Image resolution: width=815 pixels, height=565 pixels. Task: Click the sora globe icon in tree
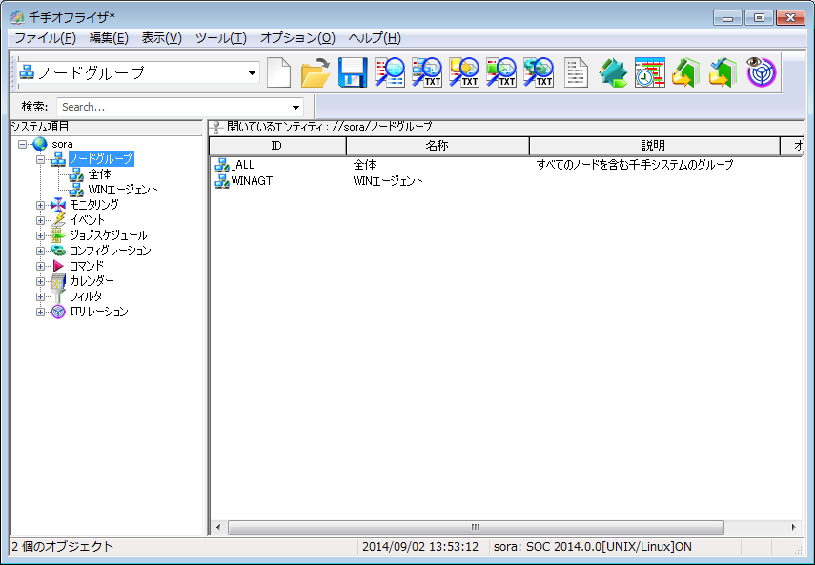tap(40, 144)
